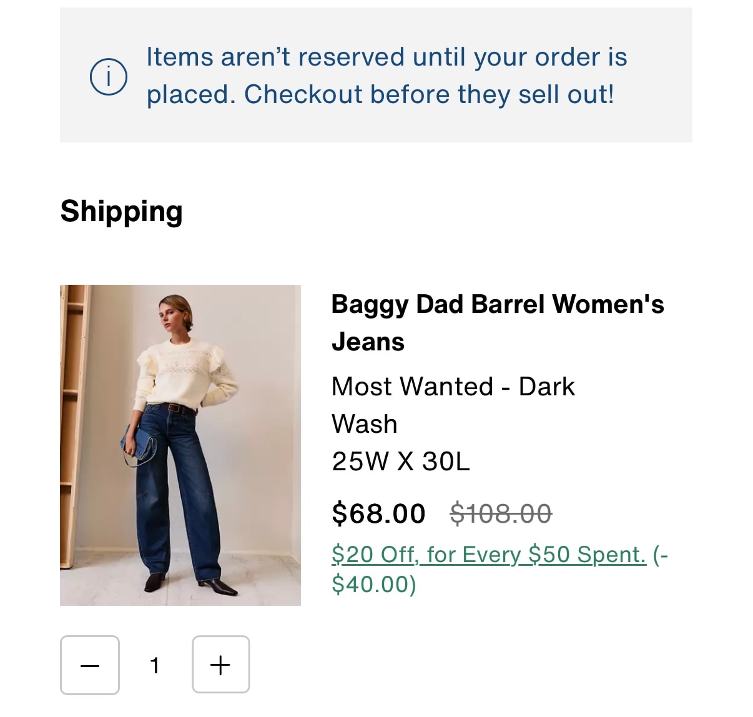Open the $20 Off for Every $50 Spent link

click(488, 555)
